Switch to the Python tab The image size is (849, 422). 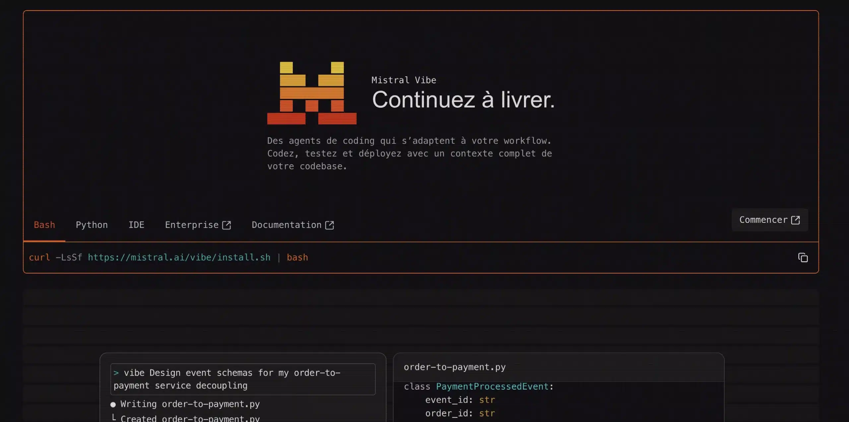[92, 225]
